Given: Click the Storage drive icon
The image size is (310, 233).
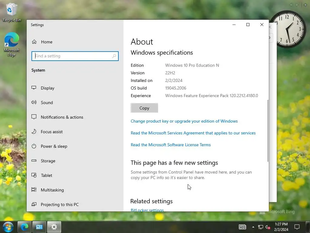Looking at the screenshot, I should tap(34, 161).
